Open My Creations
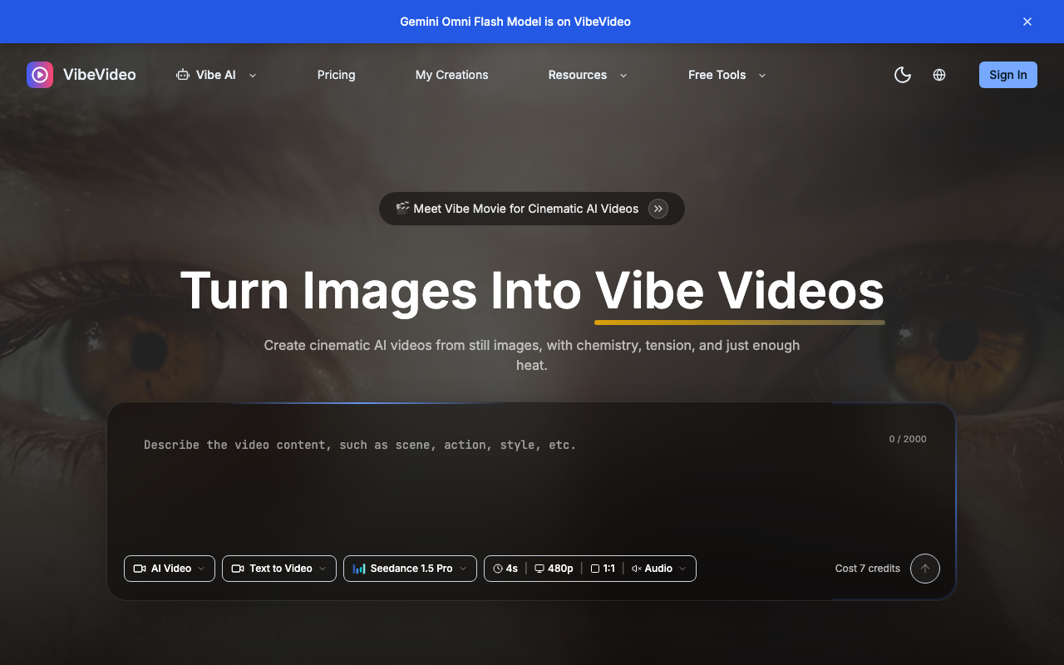This screenshot has width=1064, height=665. (x=452, y=75)
